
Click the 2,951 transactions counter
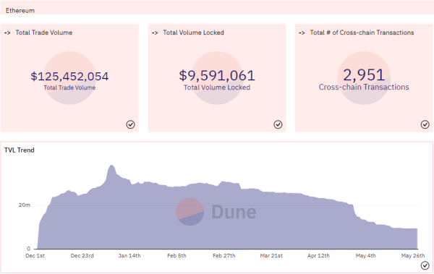point(364,74)
